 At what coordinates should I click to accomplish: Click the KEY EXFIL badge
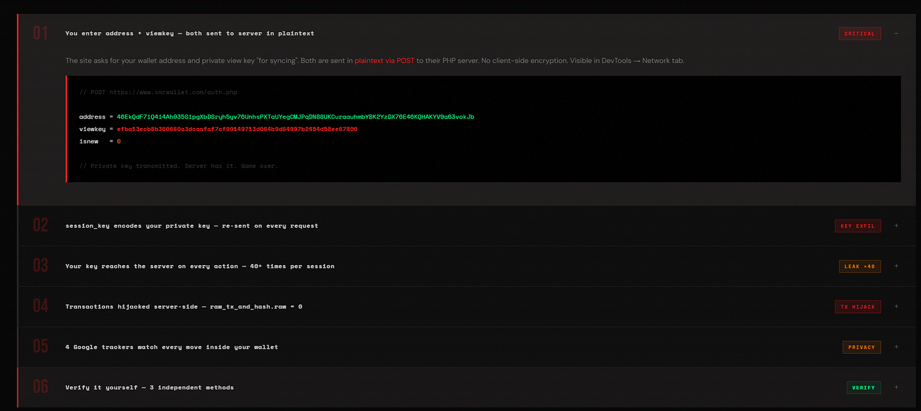click(x=858, y=226)
